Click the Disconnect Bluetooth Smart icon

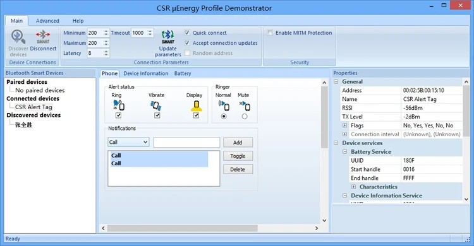[x=43, y=37]
